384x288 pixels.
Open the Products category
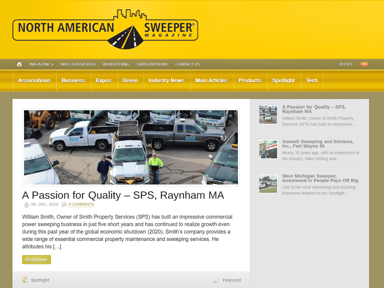250,81
